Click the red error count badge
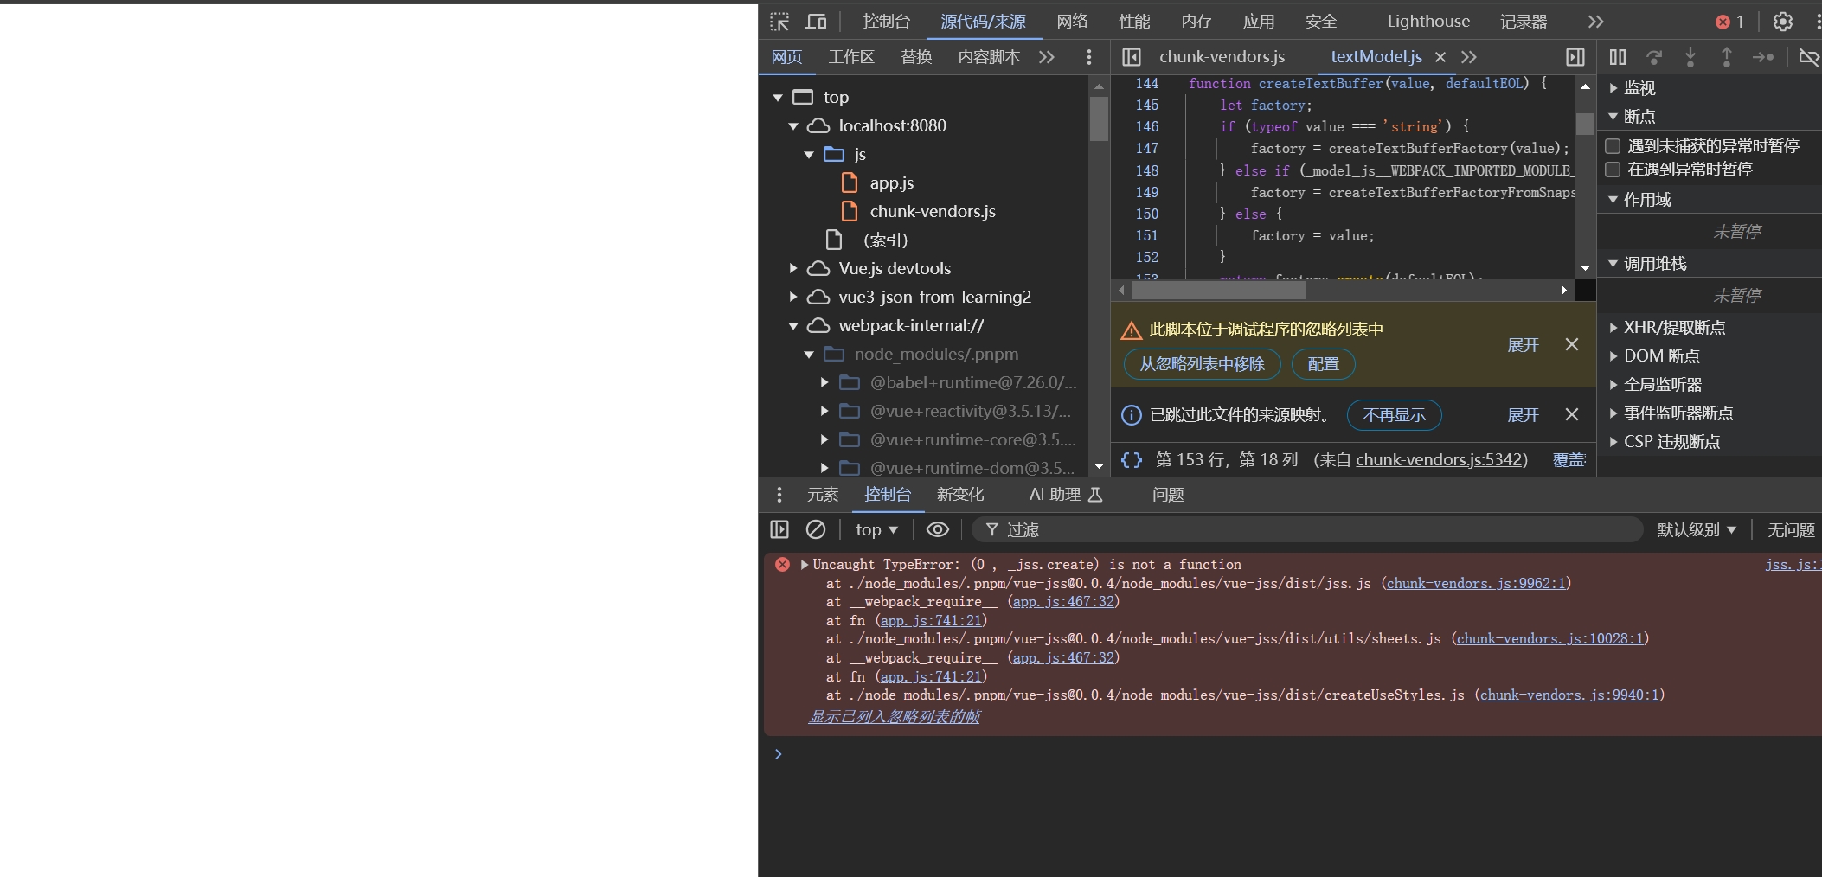 (x=1730, y=22)
